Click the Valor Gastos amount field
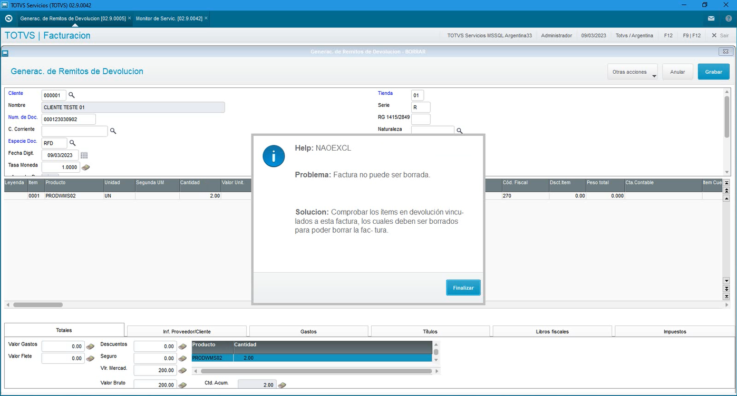Screen dimensions: 737x396 click(63, 346)
